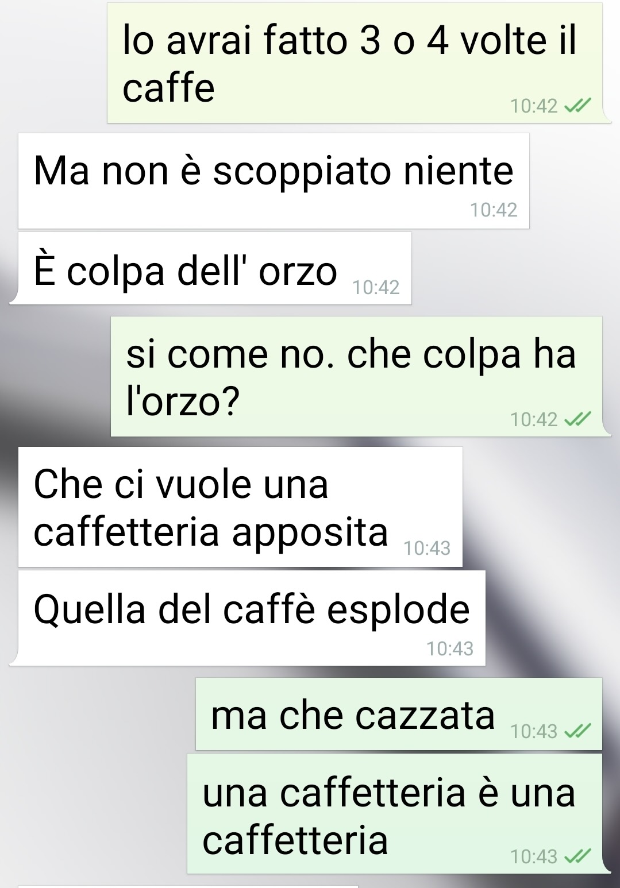Tap the "ma che cazzata" message bubble
Image resolution: width=620 pixels, height=888 pixels.
[399, 714]
